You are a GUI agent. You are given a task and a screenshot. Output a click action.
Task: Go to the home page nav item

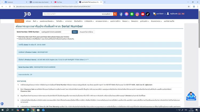(x=28, y=21)
